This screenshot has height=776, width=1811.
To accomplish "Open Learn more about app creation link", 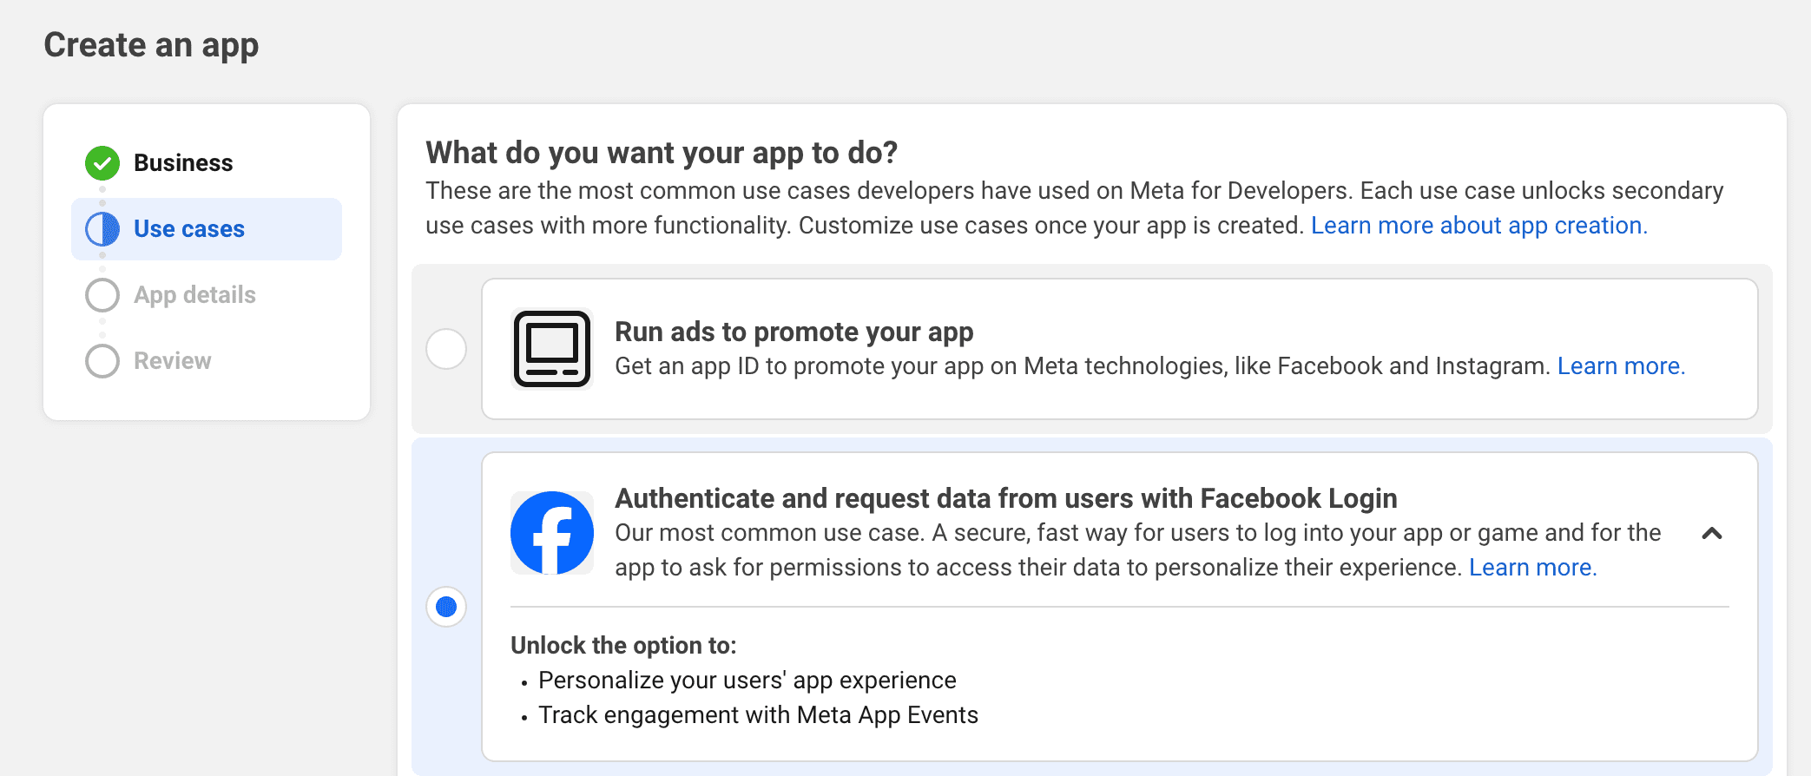I will 1479,226.
